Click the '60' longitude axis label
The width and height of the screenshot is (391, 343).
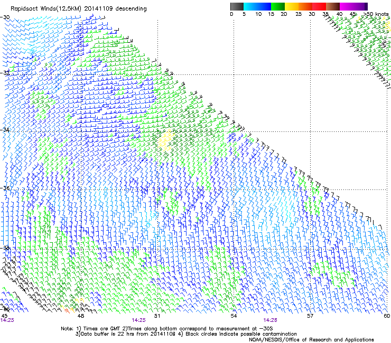[387, 316]
